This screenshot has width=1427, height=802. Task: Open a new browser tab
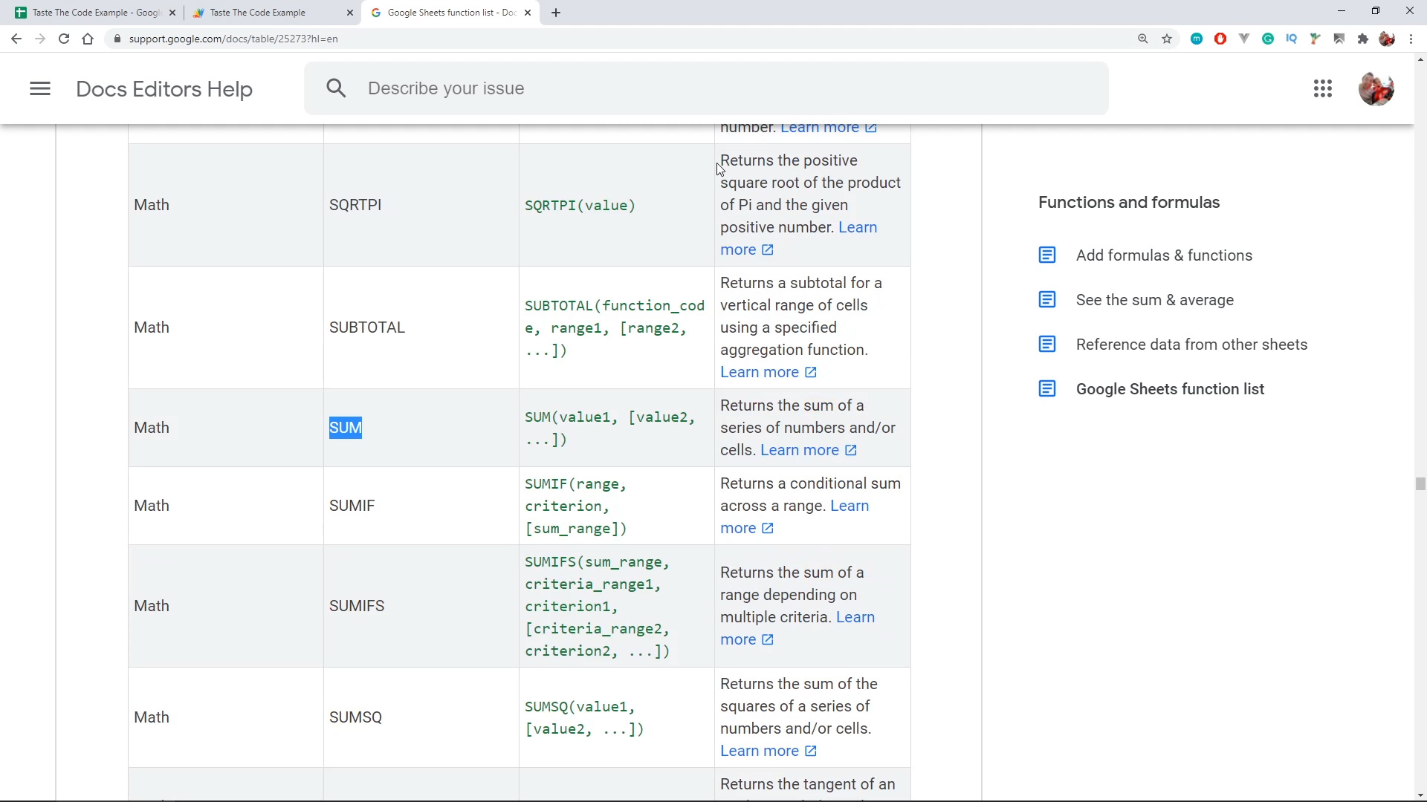556,13
